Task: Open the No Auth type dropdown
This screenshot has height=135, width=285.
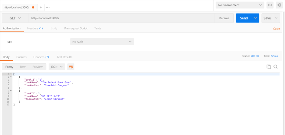Action: (102, 42)
